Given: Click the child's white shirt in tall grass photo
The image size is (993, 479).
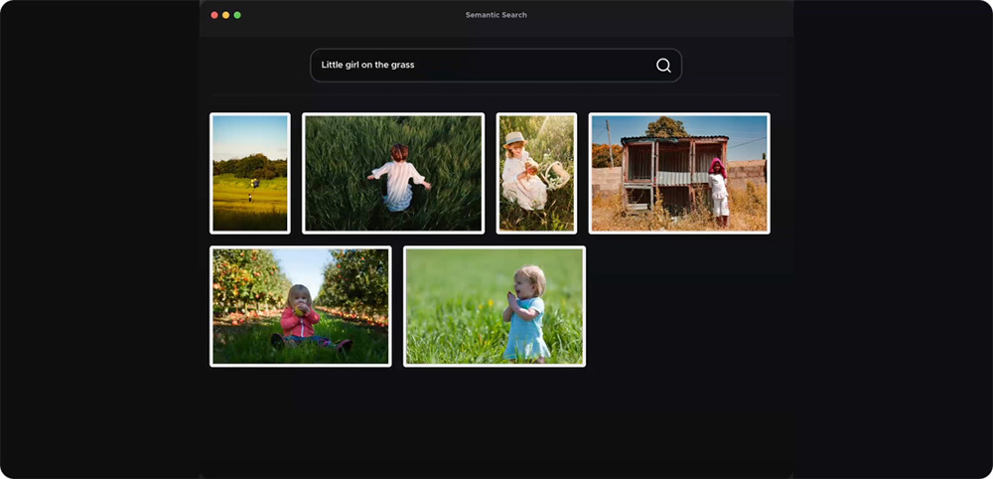Looking at the screenshot, I should coord(399,185).
